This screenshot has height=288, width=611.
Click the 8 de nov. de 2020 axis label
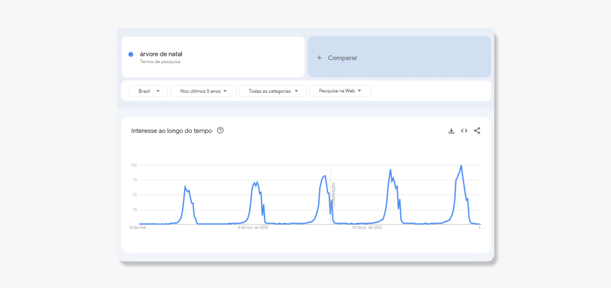point(253,228)
